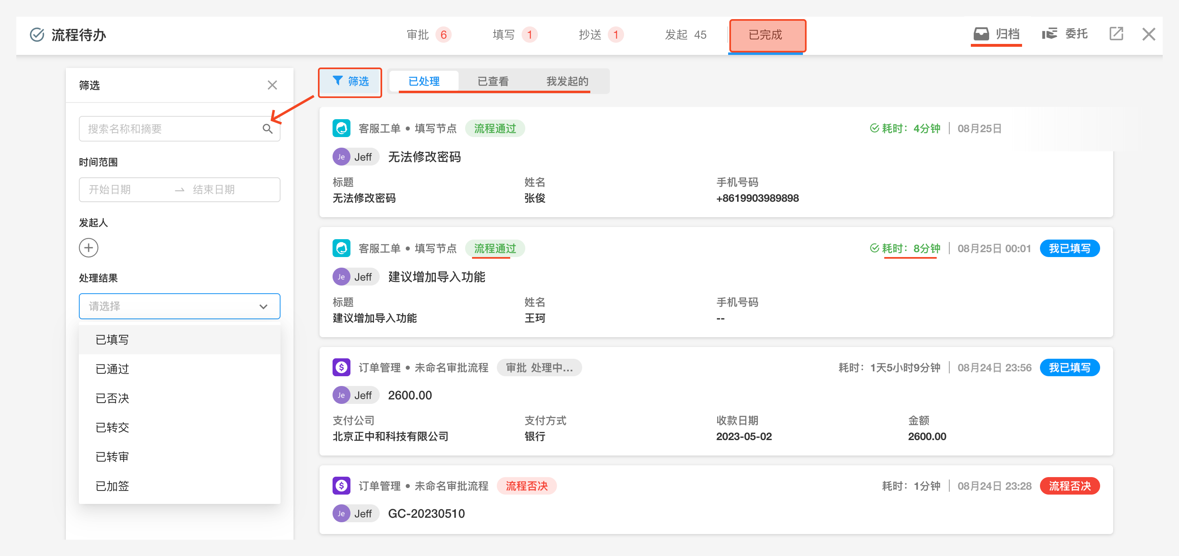Close the 筛选 filter sidebar
The image size is (1179, 556).
272,85
